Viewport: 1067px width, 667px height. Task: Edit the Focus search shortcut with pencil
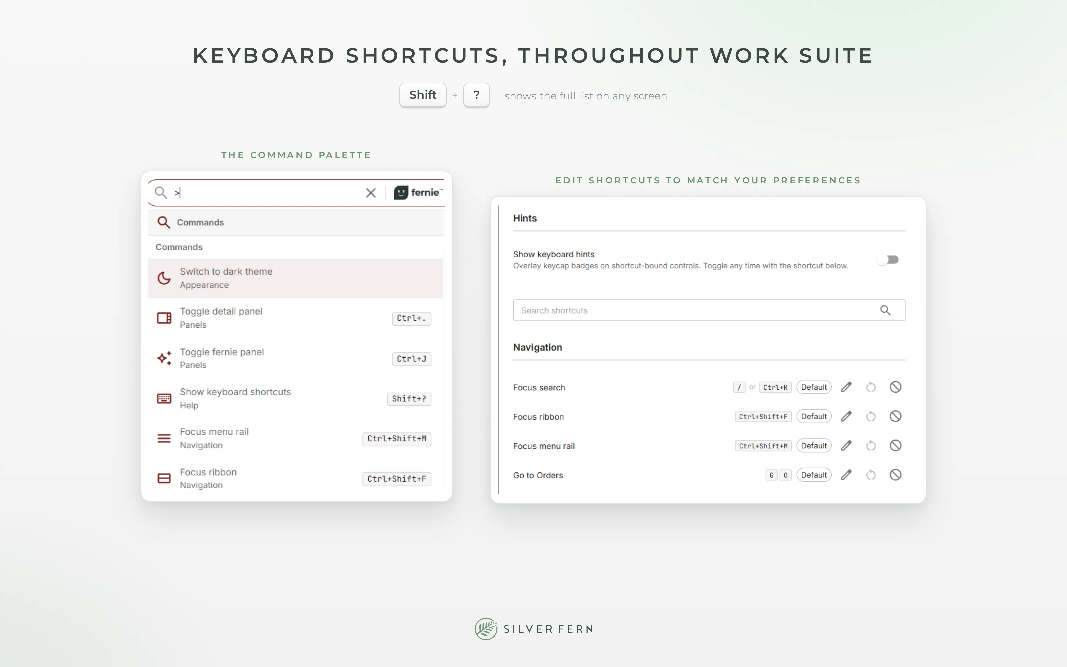coord(846,387)
